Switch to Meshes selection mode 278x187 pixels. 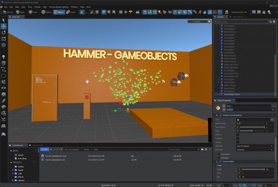coord(46,12)
